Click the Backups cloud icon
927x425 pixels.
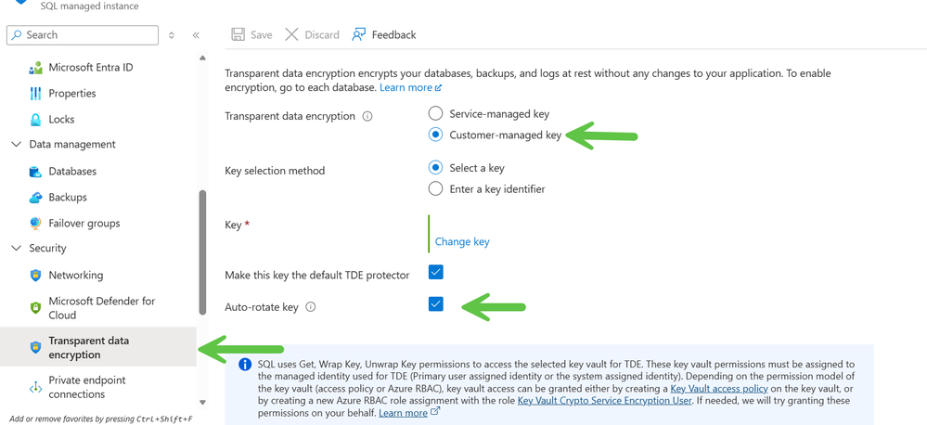(35, 198)
